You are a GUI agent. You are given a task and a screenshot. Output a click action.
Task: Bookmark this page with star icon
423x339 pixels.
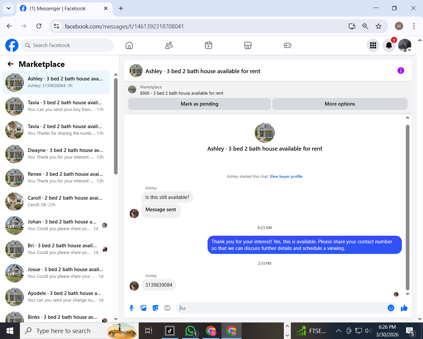[x=379, y=26]
